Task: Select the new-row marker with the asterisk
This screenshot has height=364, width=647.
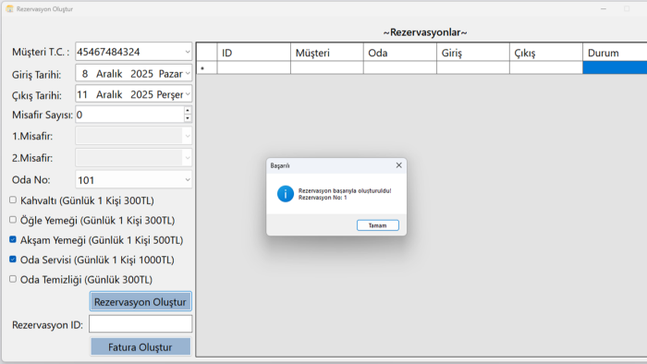Action: click(207, 68)
